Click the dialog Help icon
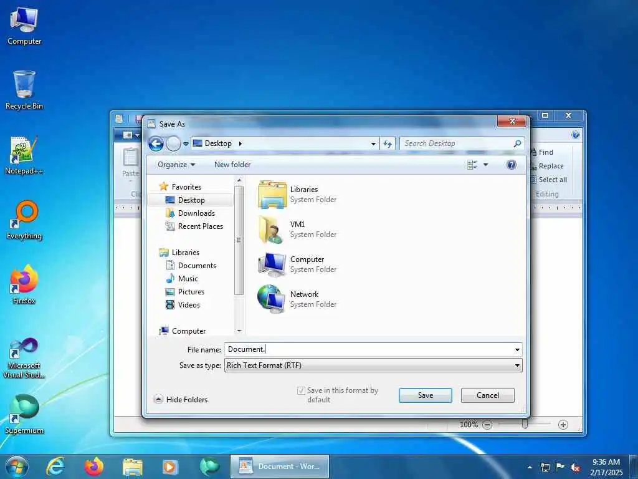Screen dimensions: 638x479 coord(512,165)
